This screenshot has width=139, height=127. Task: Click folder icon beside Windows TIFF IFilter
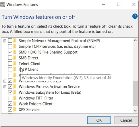click(15, 98)
